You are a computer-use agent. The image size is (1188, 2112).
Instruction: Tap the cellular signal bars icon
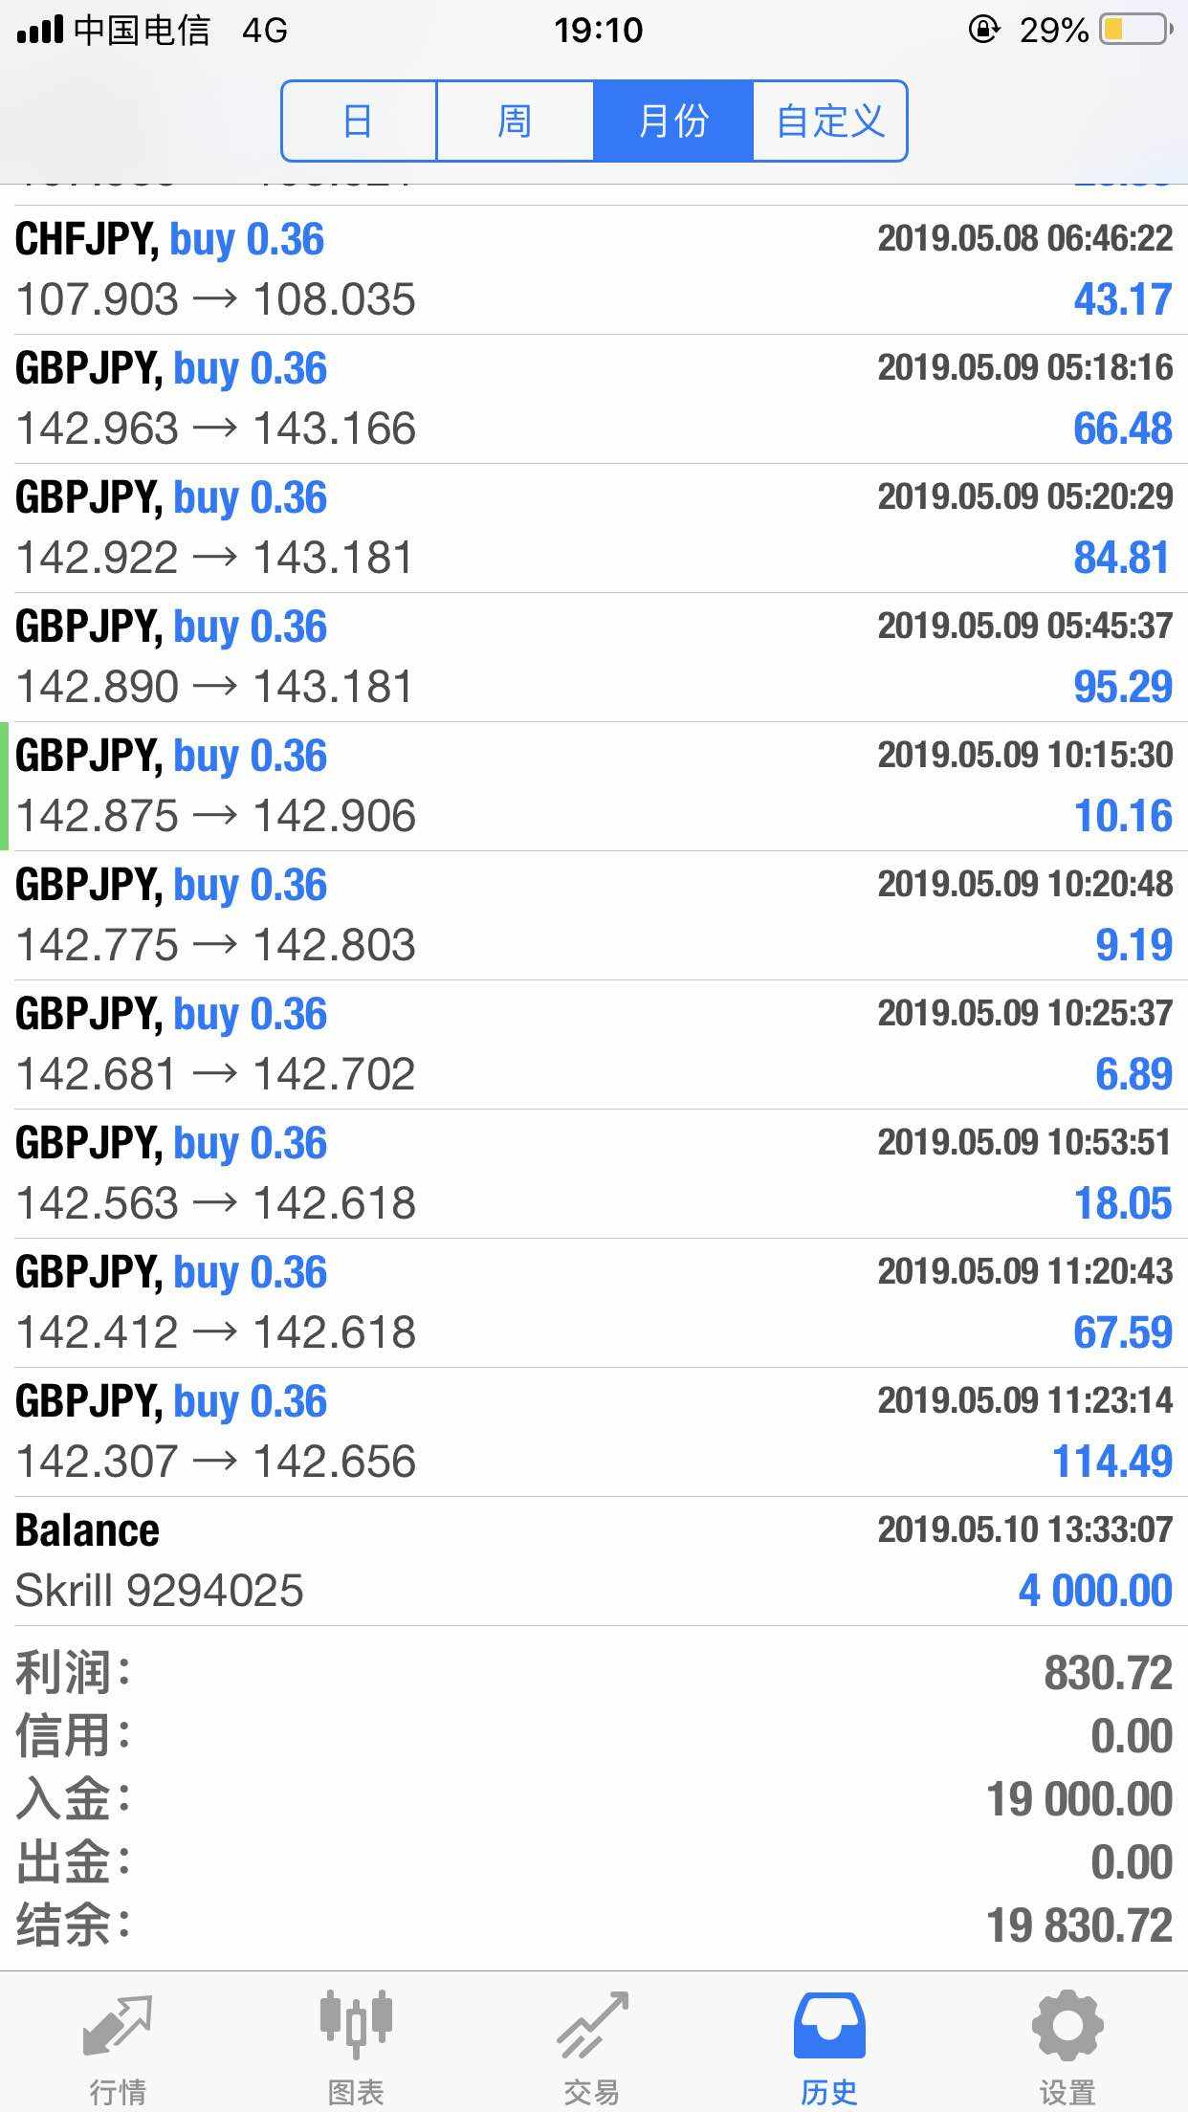pos(40,31)
